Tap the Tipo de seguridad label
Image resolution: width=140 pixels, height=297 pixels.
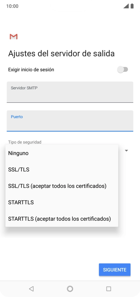point(25,142)
